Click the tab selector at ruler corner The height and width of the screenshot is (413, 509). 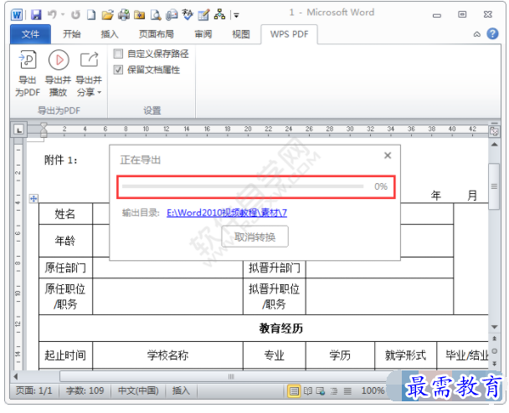coord(19,130)
